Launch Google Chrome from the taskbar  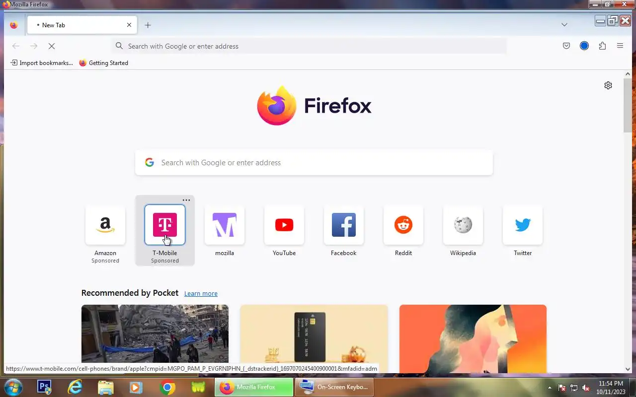pyautogui.click(x=167, y=387)
